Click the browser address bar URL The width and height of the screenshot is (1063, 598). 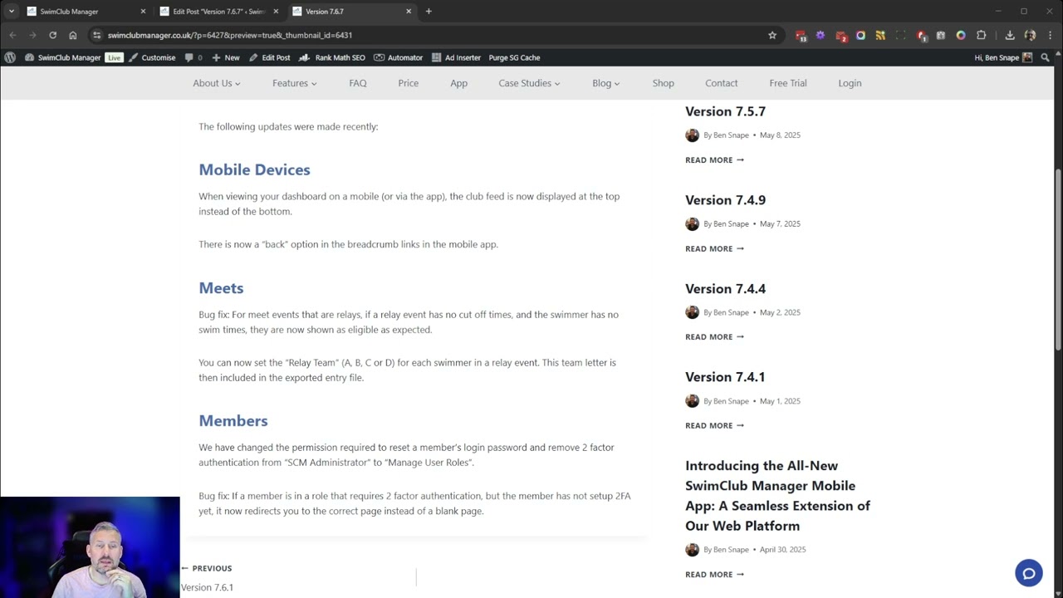(x=229, y=35)
